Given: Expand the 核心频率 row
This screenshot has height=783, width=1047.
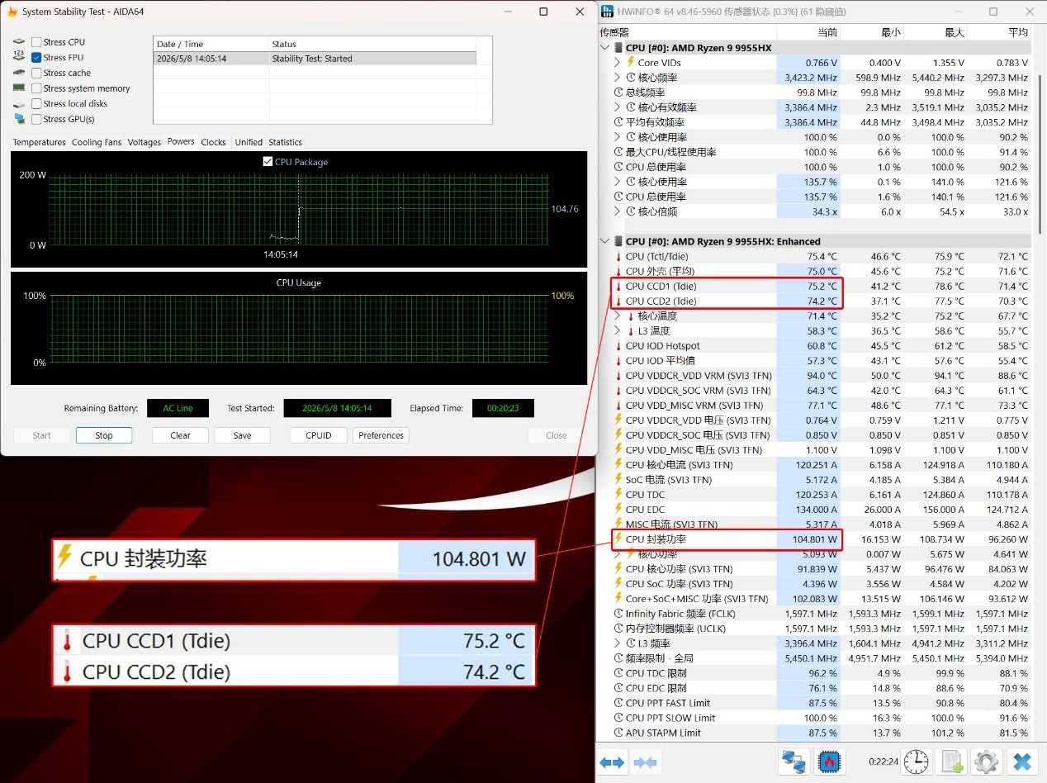Looking at the screenshot, I should [x=618, y=78].
